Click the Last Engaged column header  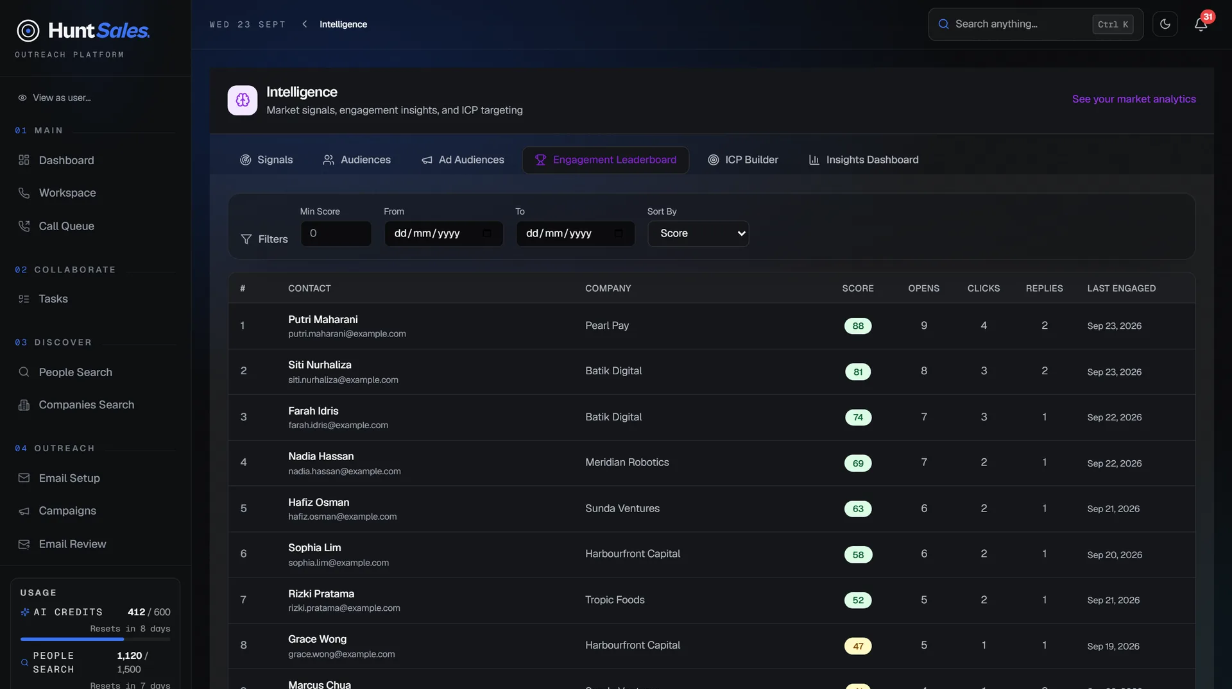(1121, 288)
